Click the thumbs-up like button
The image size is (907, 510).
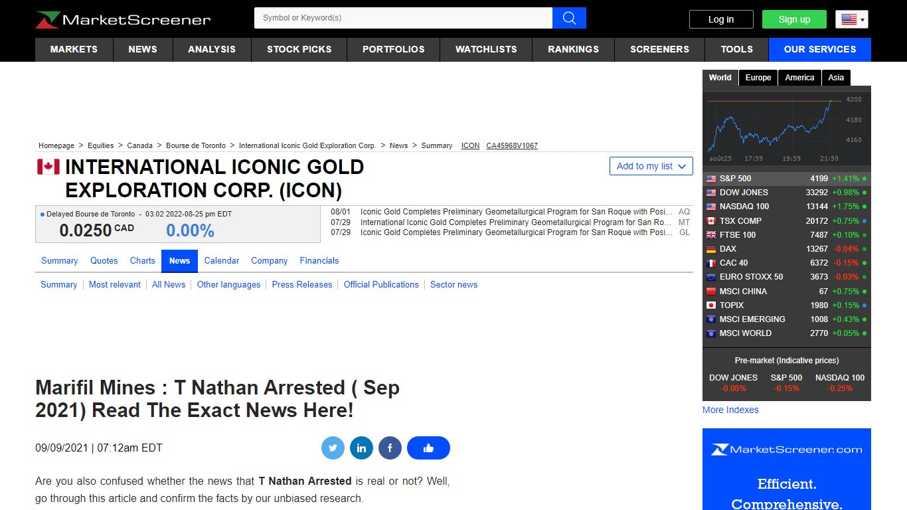click(428, 448)
